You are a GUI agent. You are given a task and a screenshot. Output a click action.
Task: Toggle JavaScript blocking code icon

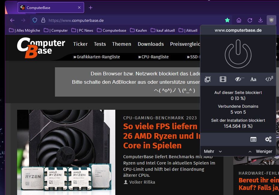[269, 79]
